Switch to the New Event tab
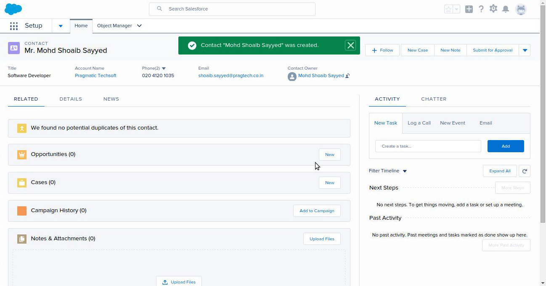 (x=453, y=123)
